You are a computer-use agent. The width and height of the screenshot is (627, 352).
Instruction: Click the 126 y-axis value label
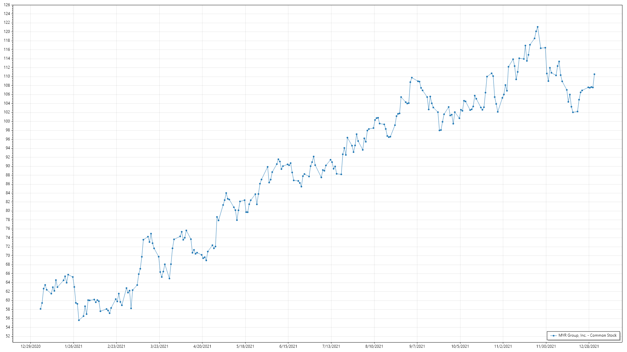7,5
